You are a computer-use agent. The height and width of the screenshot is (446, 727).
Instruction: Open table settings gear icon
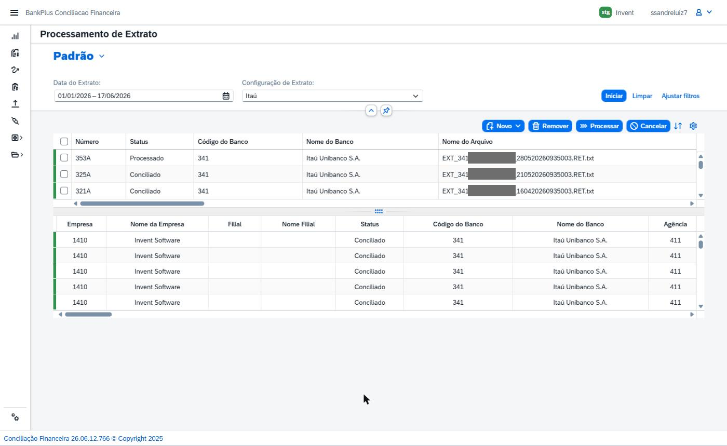click(x=693, y=126)
